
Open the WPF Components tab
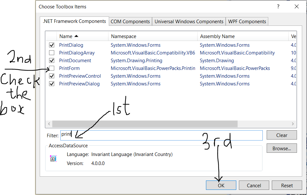247,22
